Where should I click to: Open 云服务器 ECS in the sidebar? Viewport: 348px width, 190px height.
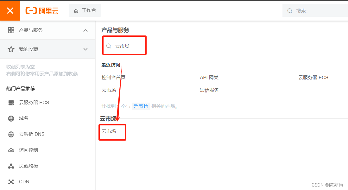(34, 103)
